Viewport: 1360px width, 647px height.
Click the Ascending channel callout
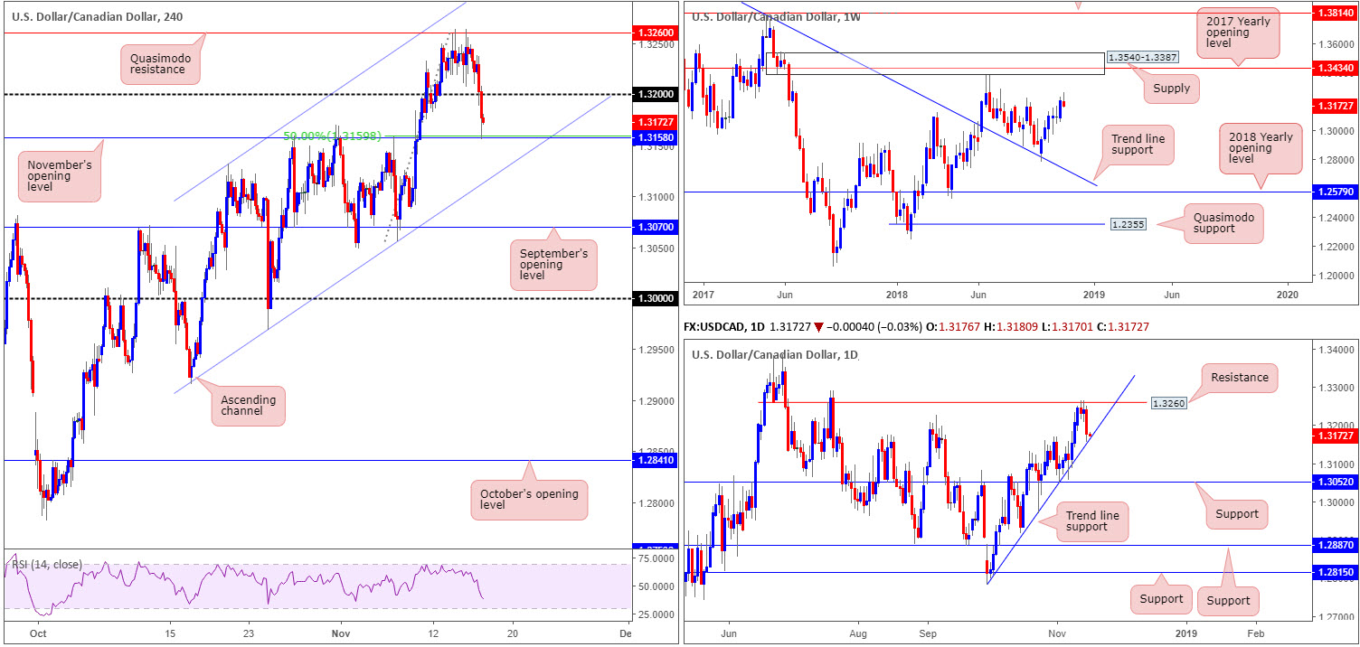click(248, 405)
